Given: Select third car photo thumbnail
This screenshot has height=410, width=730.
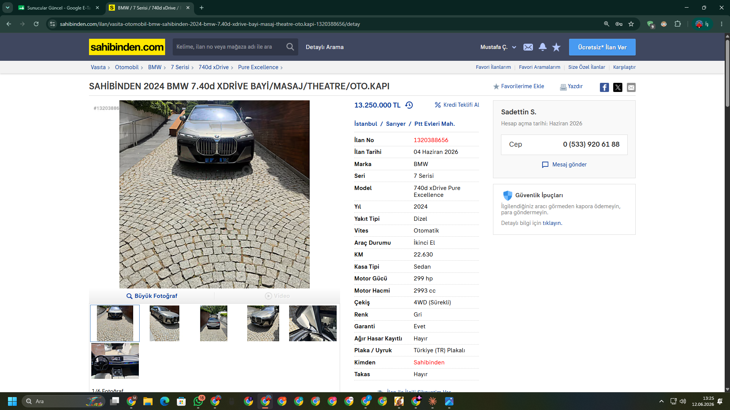Looking at the screenshot, I should click(x=213, y=323).
